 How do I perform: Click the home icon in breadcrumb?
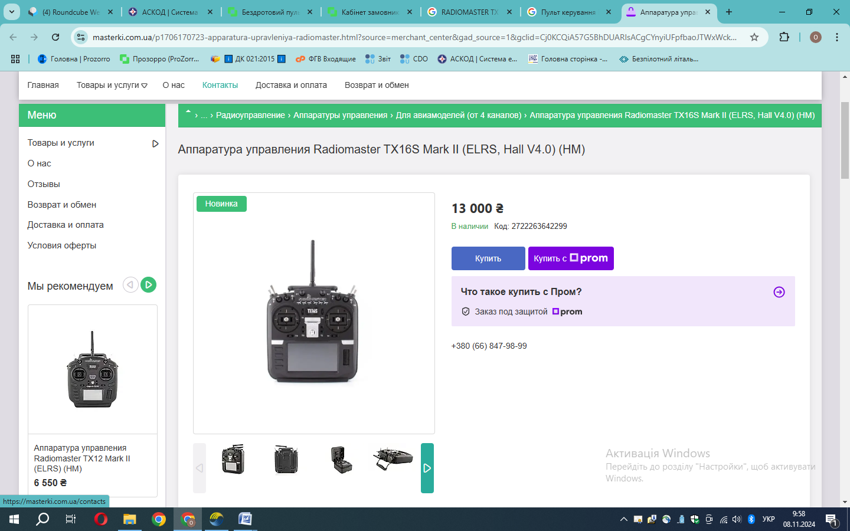coord(188,113)
